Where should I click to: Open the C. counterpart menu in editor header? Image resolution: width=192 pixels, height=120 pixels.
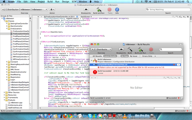coord(181,17)
